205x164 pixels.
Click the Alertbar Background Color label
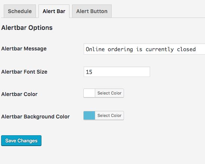click(x=35, y=117)
